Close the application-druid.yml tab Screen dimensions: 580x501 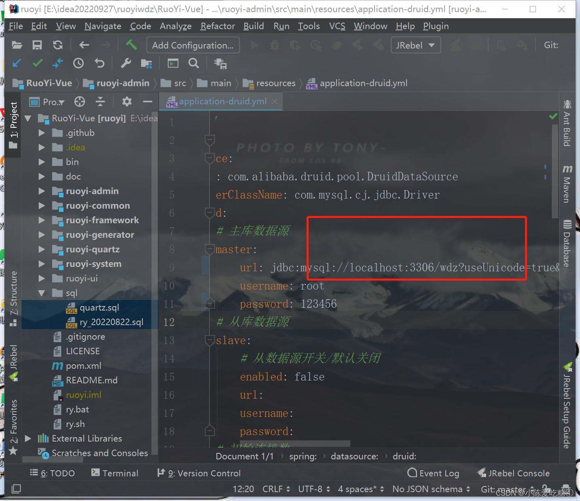pyautogui.click(x=275, y=101)
